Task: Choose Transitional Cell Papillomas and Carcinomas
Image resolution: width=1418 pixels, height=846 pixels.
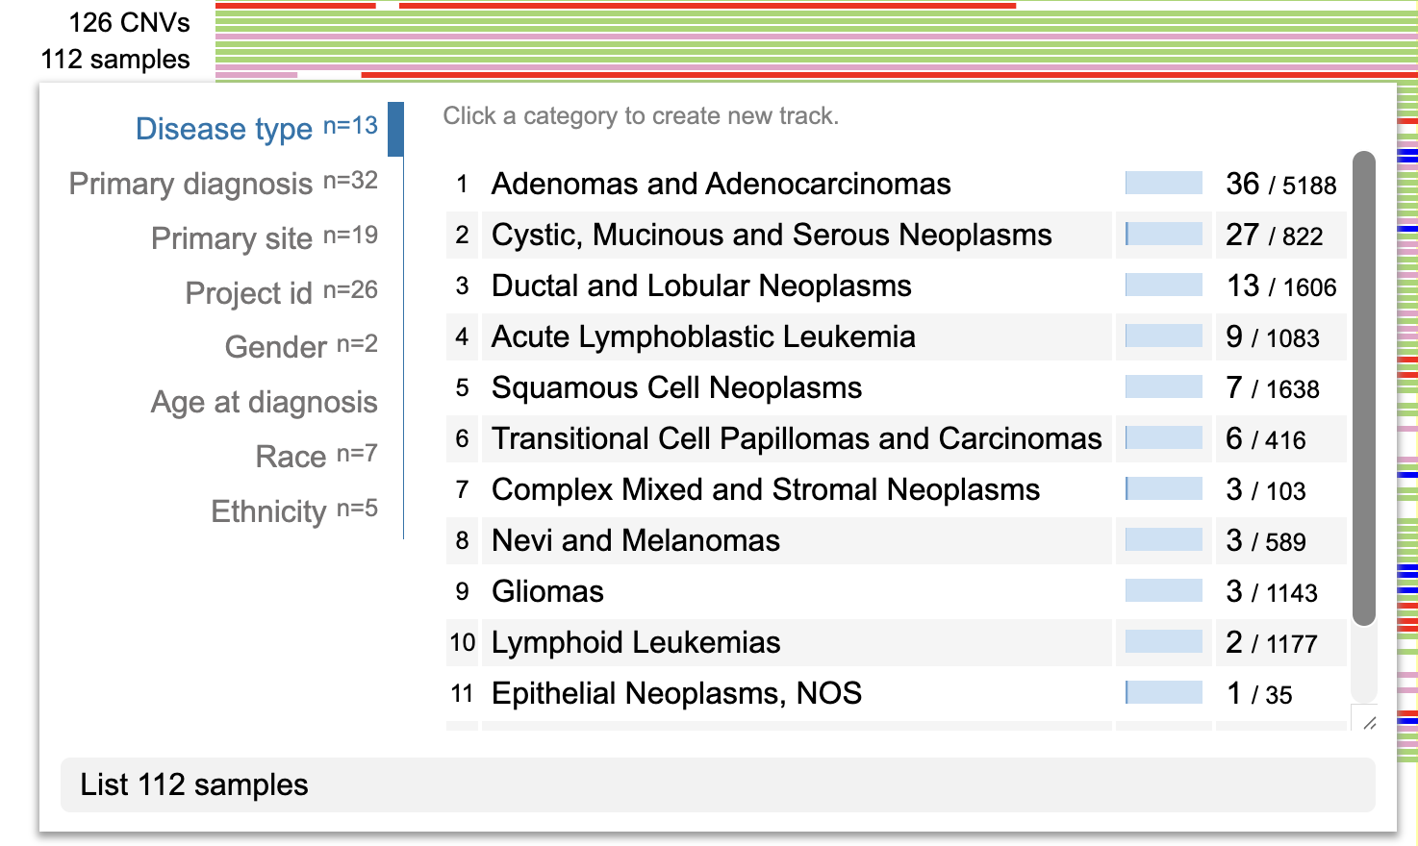Action: [x=796, y=438]
